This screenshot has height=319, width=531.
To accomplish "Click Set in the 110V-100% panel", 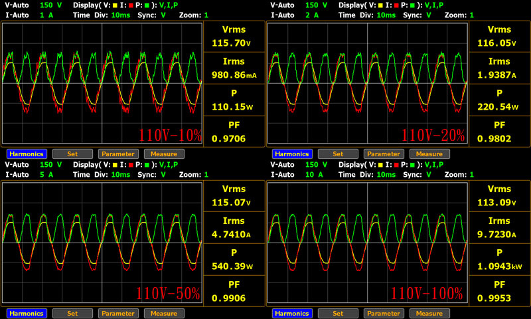I will pos(338,313).
